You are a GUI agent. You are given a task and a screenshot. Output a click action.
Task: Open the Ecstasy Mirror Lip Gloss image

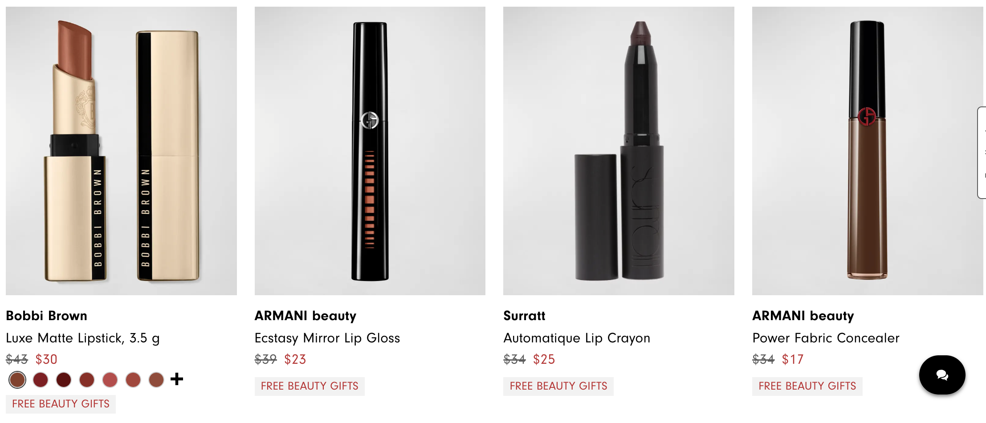370,150
